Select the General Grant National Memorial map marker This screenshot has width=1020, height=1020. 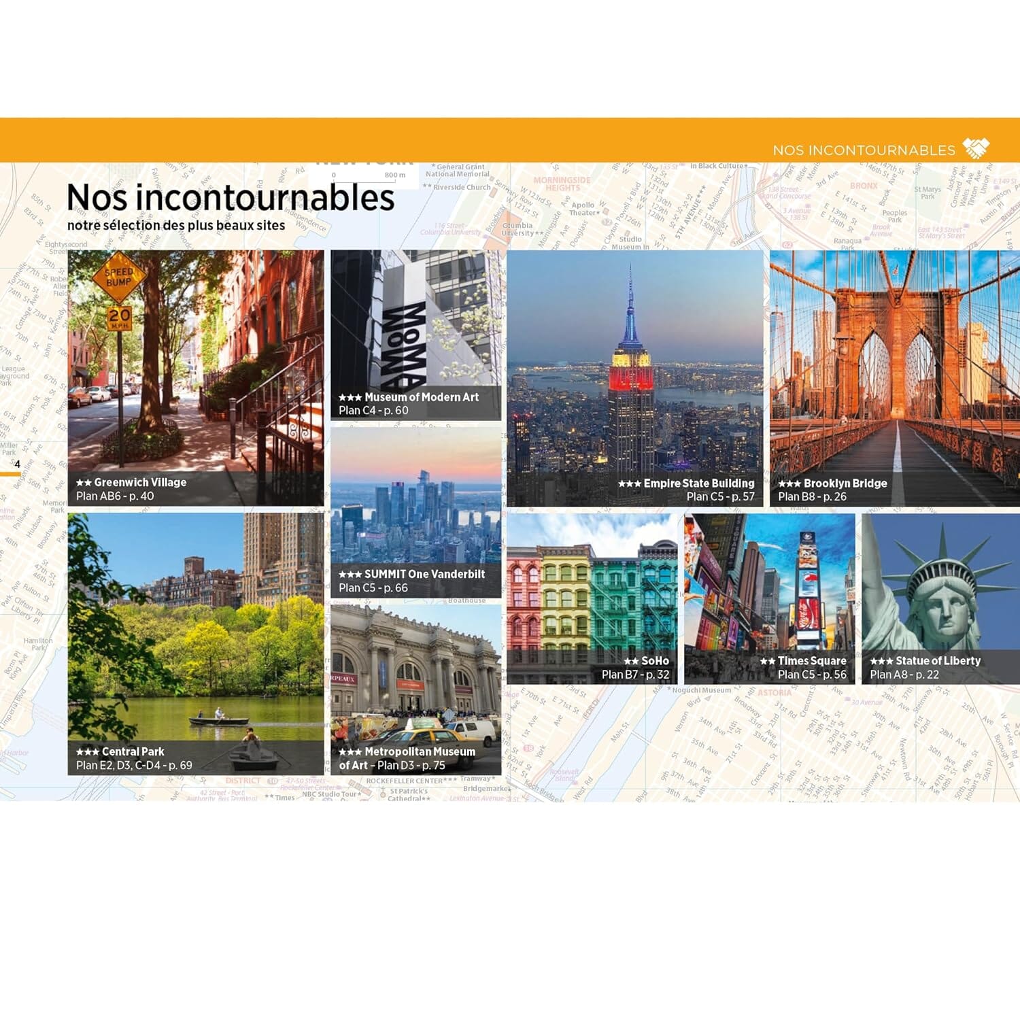point(458,169)
